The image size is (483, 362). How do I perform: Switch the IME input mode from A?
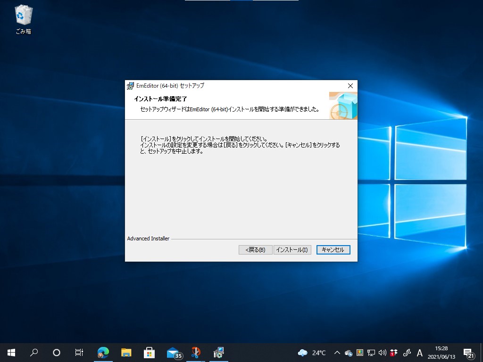click(x=419, y=352)
